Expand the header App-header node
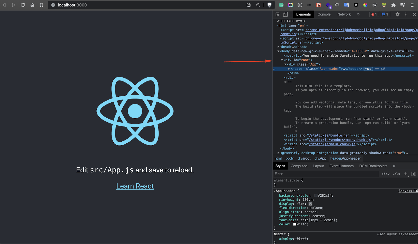Viewport: 418px width, 244px height. click(x=289, y=69)
